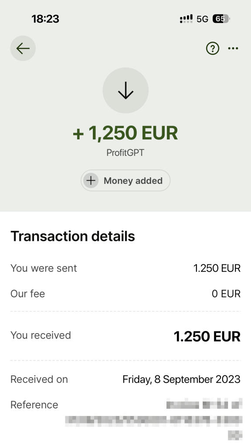
Task: Tap the battery level indicator
Action: coord(221,19)
